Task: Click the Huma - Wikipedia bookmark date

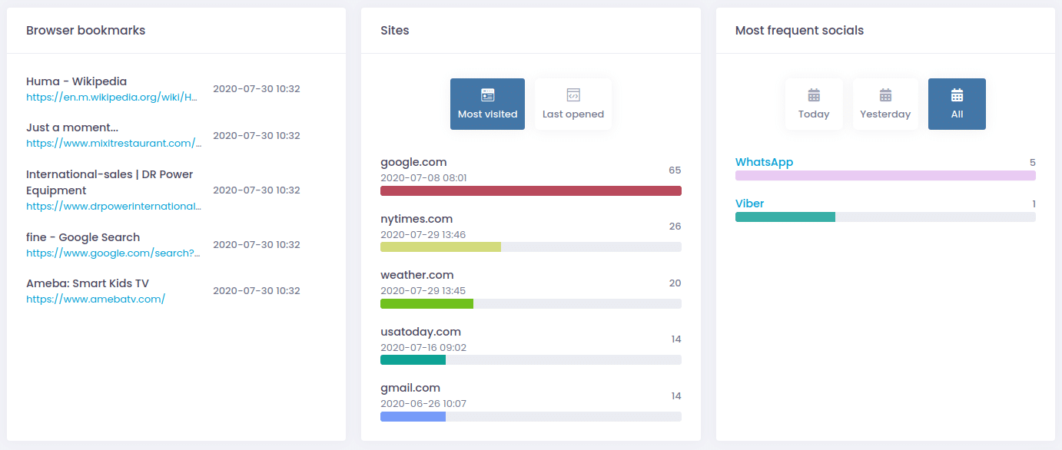Action: [257, 89]
